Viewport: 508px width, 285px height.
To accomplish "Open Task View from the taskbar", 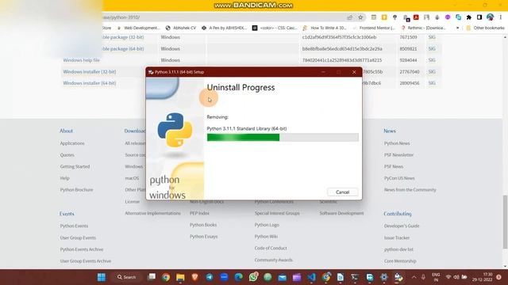I will (152, 277).
